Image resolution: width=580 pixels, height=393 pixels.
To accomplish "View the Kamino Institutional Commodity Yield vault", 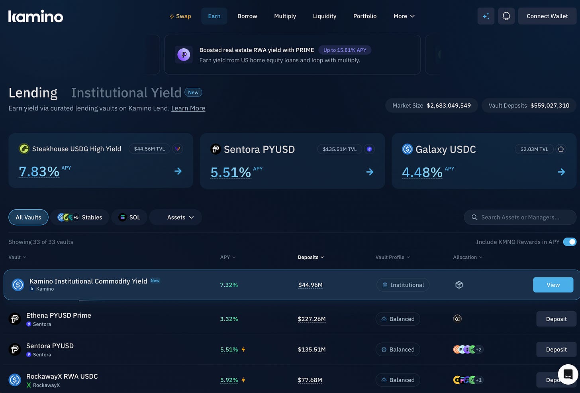I will 553,285.
